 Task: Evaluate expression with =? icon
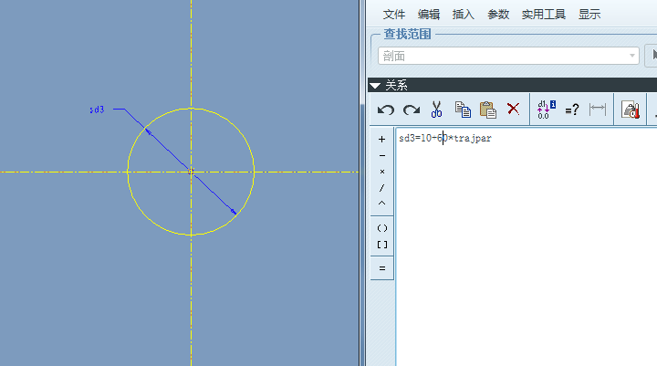tap(572, 110)
